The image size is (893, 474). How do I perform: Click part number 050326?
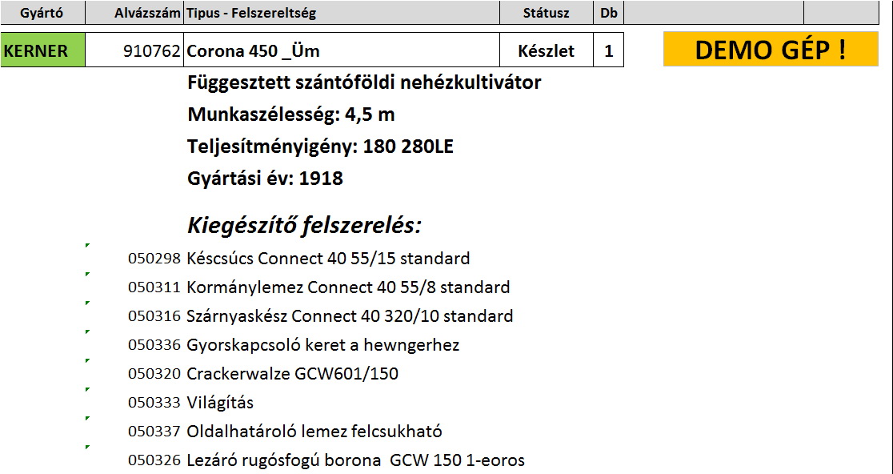154,461
